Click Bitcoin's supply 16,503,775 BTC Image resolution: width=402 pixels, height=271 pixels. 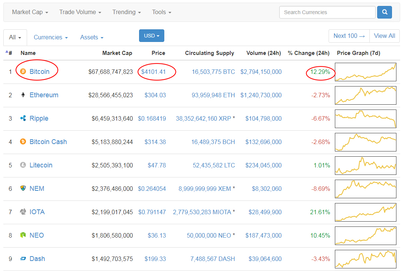click(213, 72)
